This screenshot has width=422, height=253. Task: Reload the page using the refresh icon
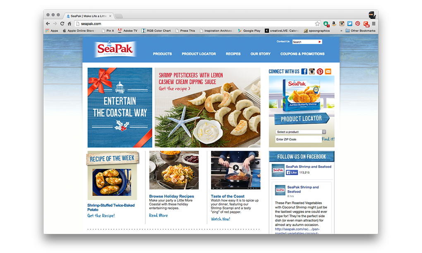[x=62, y=24]
